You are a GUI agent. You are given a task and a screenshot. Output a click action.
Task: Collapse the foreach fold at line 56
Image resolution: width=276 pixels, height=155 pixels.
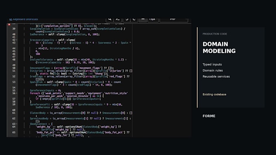[x=17, y=93]
